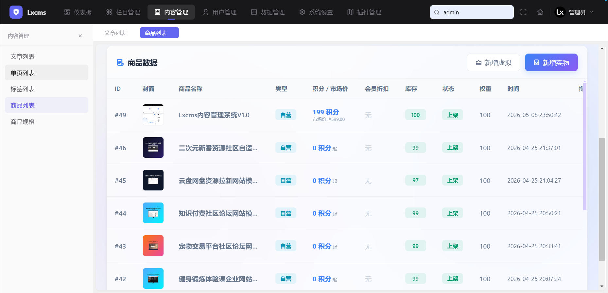Viewport: 608px width, 293px height.
Task: Open the 仪表板 dashboard menu
Action: (x=78, y=12)
